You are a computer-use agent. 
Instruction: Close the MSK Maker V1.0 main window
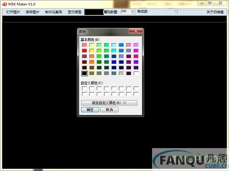(x=220, y=3)
